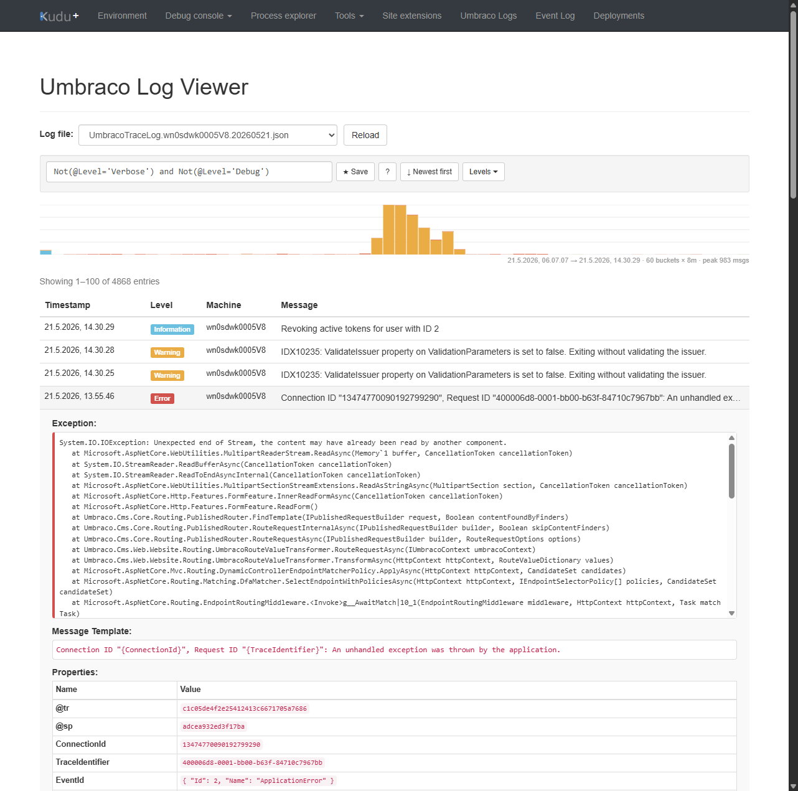Expand the Tools menu
Image resolution: width=798 pixels, height=791 pixels.
[x=349, y=16]
